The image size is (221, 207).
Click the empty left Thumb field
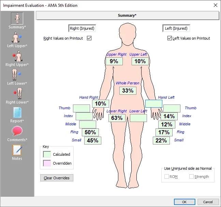tap(172, 108)
